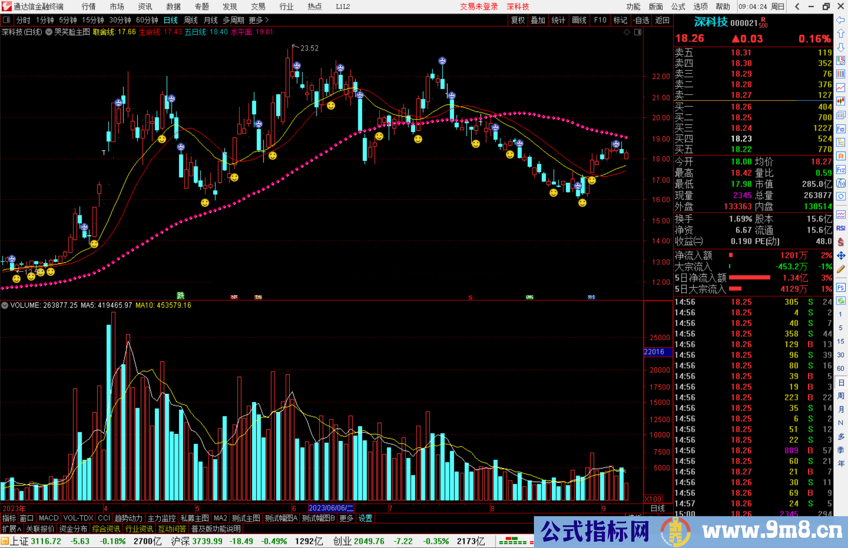Image resolution: width=848 pixels, height=548 pixels.
Task: Click the RSI indicator icon
Action: coord(841,228)
